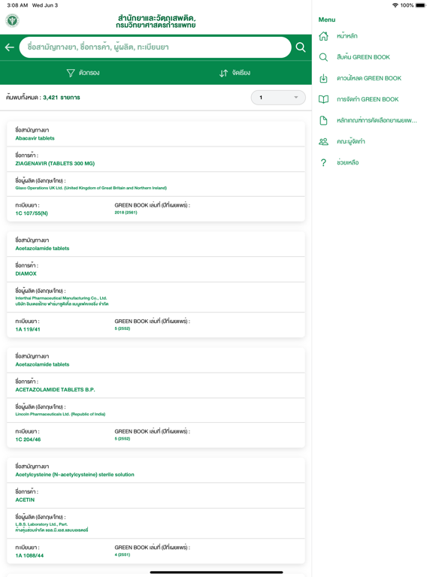Screen dimensions: 433x577
Task: Open DIAMOX trade name
Action: pos(26,273)
